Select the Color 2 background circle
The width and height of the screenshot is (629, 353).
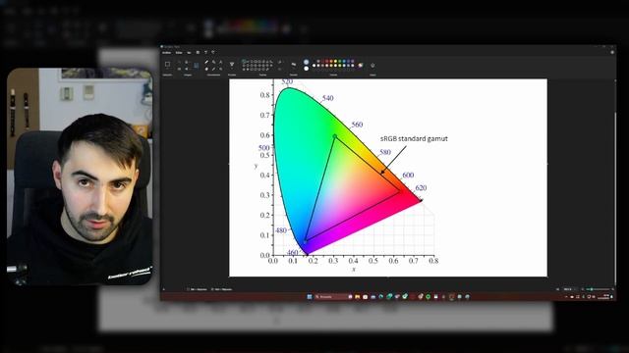point(306,69)
